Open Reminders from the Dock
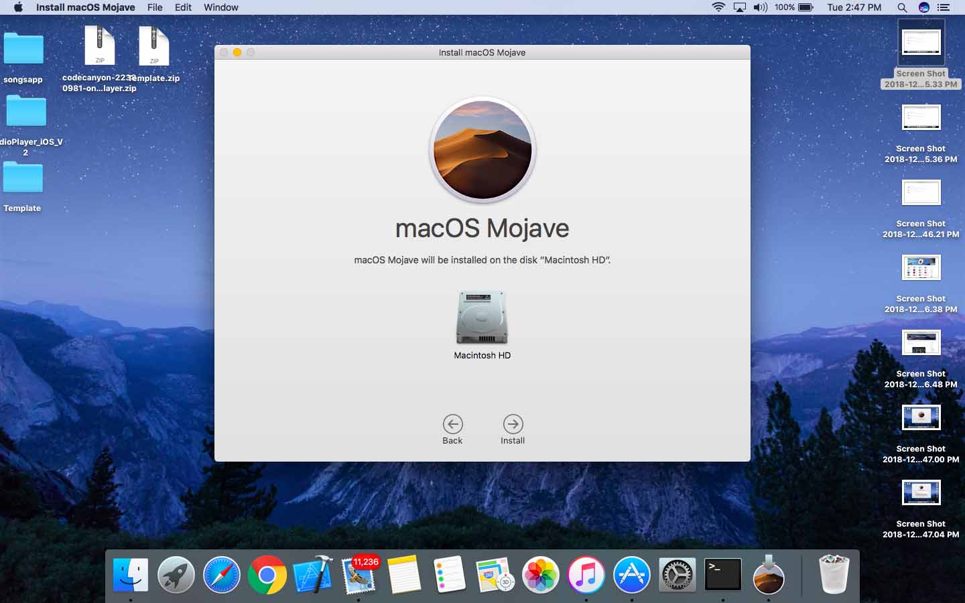This screenshot has height=603, width=965. [450, 575]
